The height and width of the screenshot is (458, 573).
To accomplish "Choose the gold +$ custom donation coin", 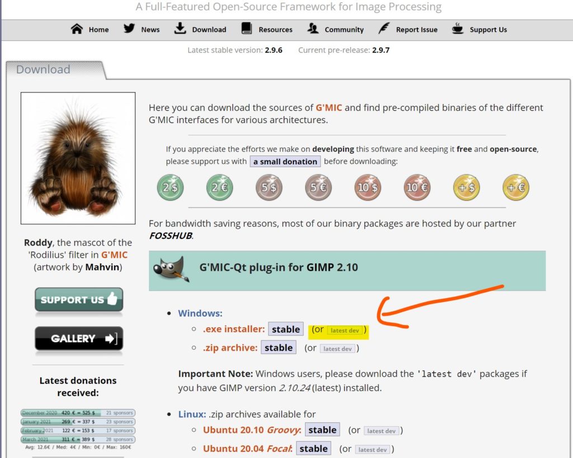I will [x=467, y=187].
